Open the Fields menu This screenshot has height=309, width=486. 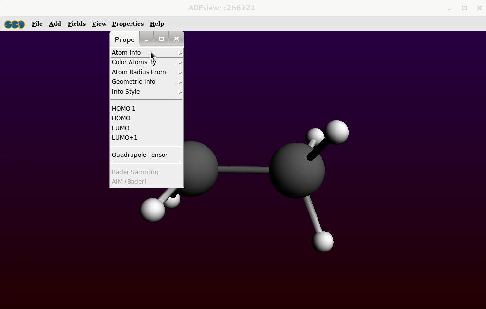coord(76,24)
